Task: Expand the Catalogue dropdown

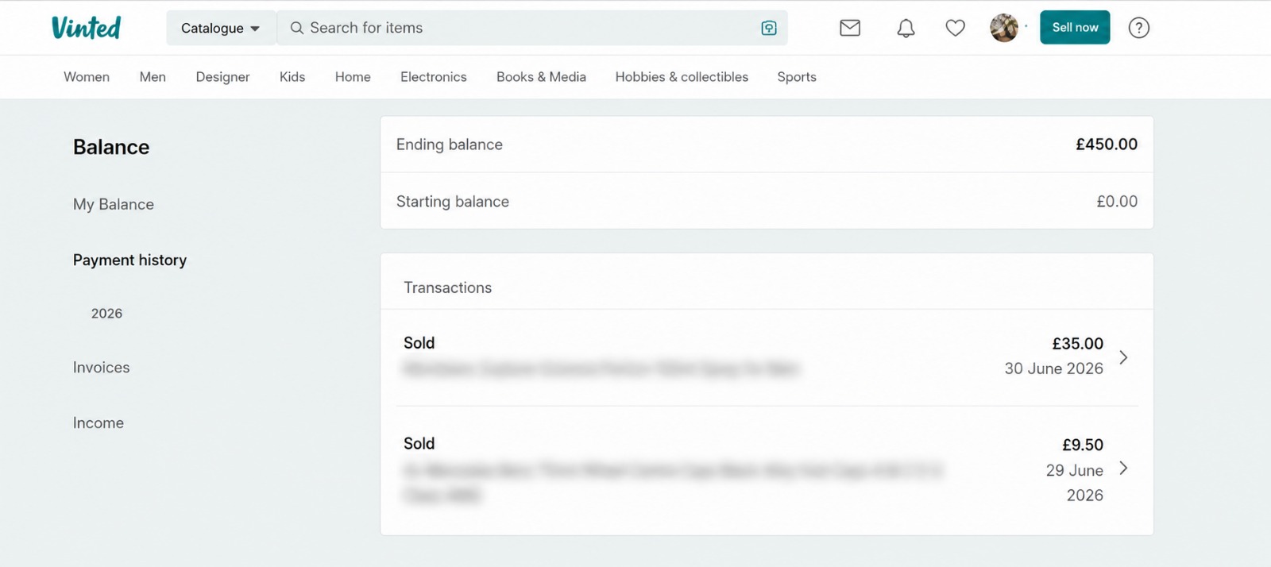Action: [x=221, y=28]
